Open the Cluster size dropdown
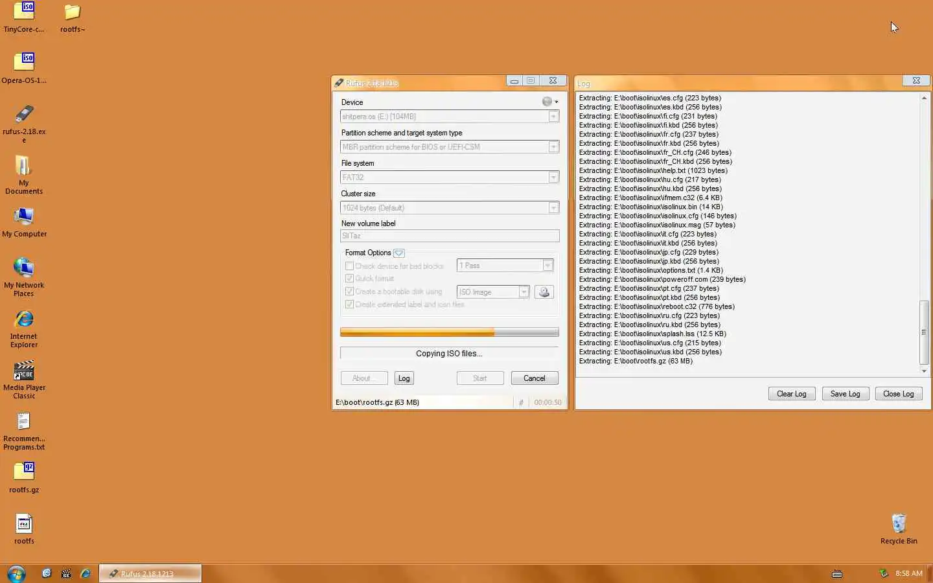 450,208
